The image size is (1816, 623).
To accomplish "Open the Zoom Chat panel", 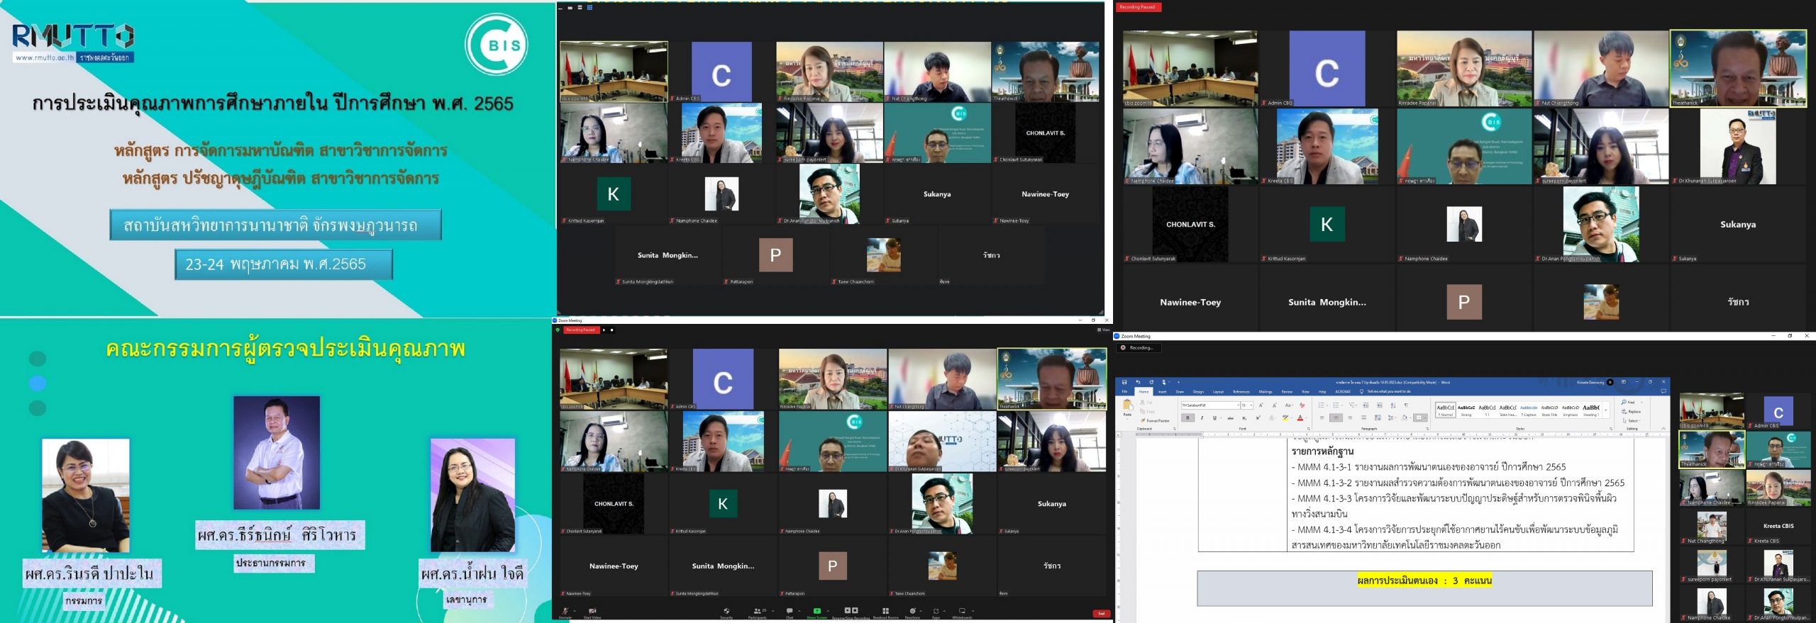I will tap(789, 611).
